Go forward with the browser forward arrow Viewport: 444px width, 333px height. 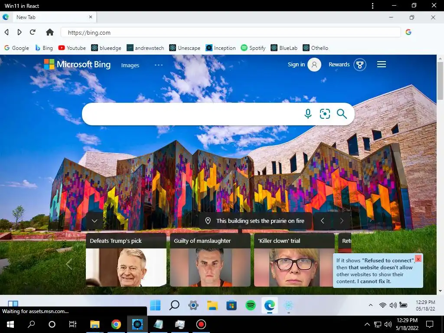point(20,32)
